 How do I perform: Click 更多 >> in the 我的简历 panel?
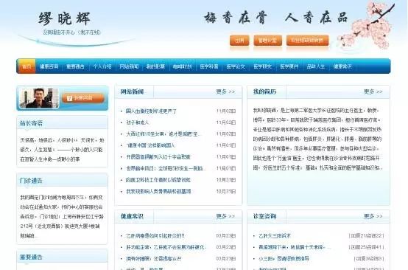pos(373,91)
